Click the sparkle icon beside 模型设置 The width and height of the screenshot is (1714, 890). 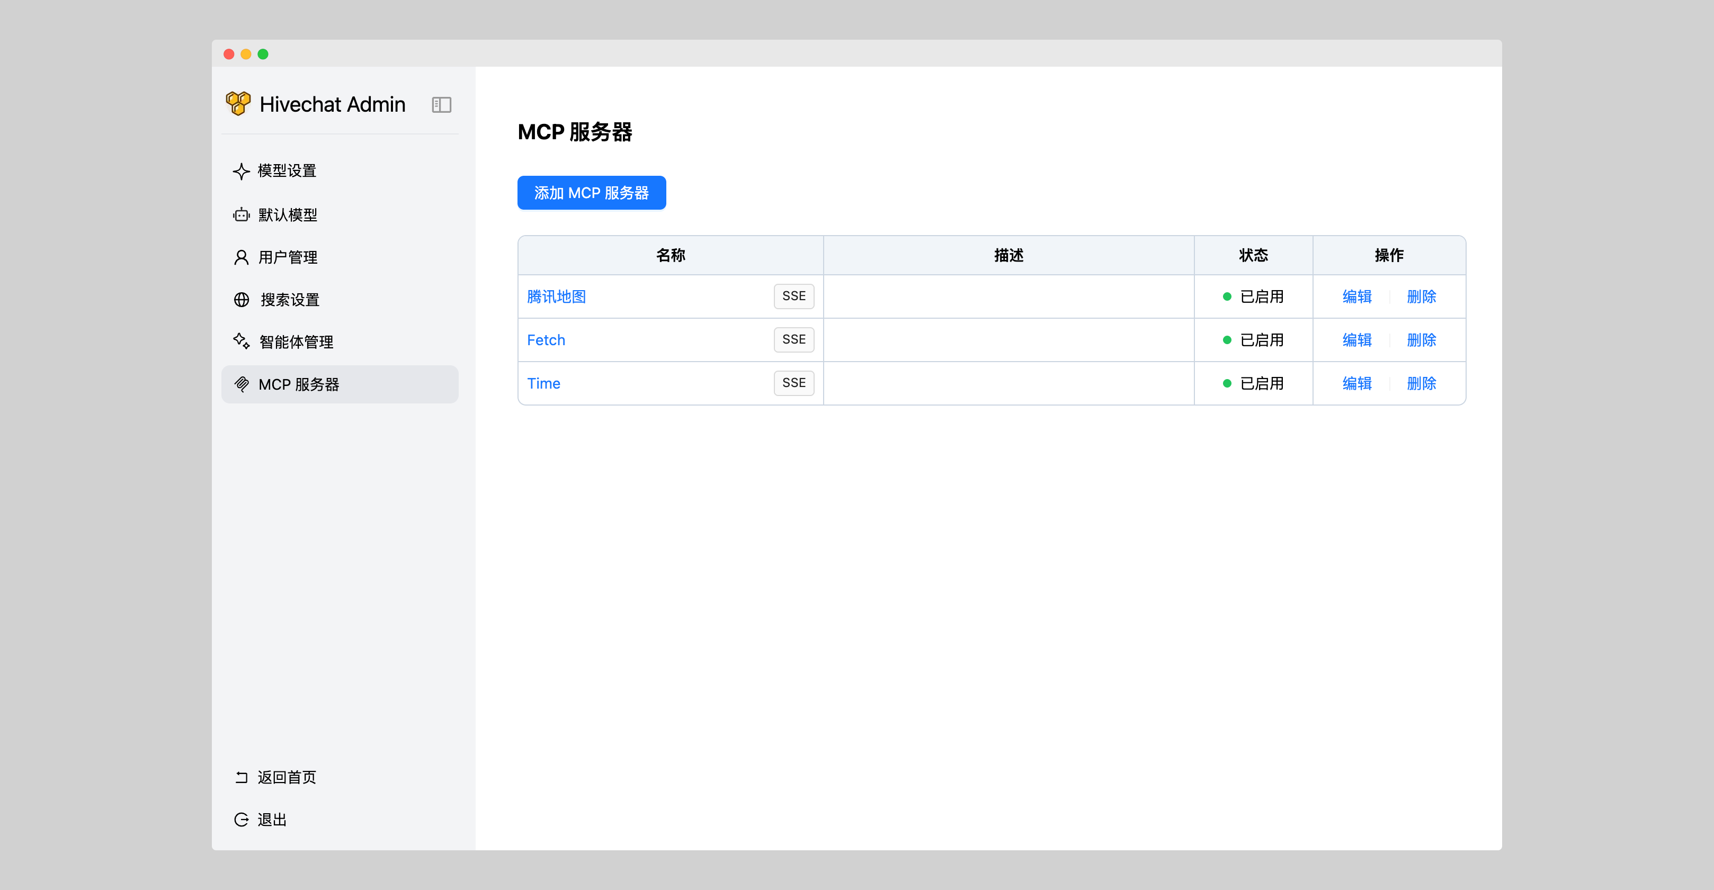tap(241, 171)
